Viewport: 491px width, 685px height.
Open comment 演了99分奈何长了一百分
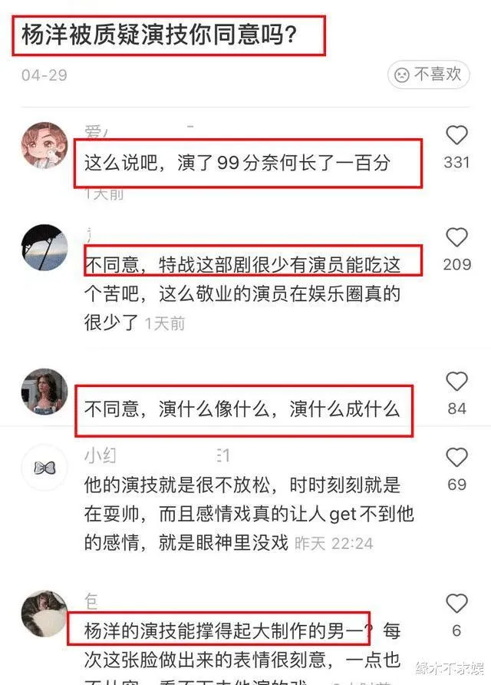237,163
